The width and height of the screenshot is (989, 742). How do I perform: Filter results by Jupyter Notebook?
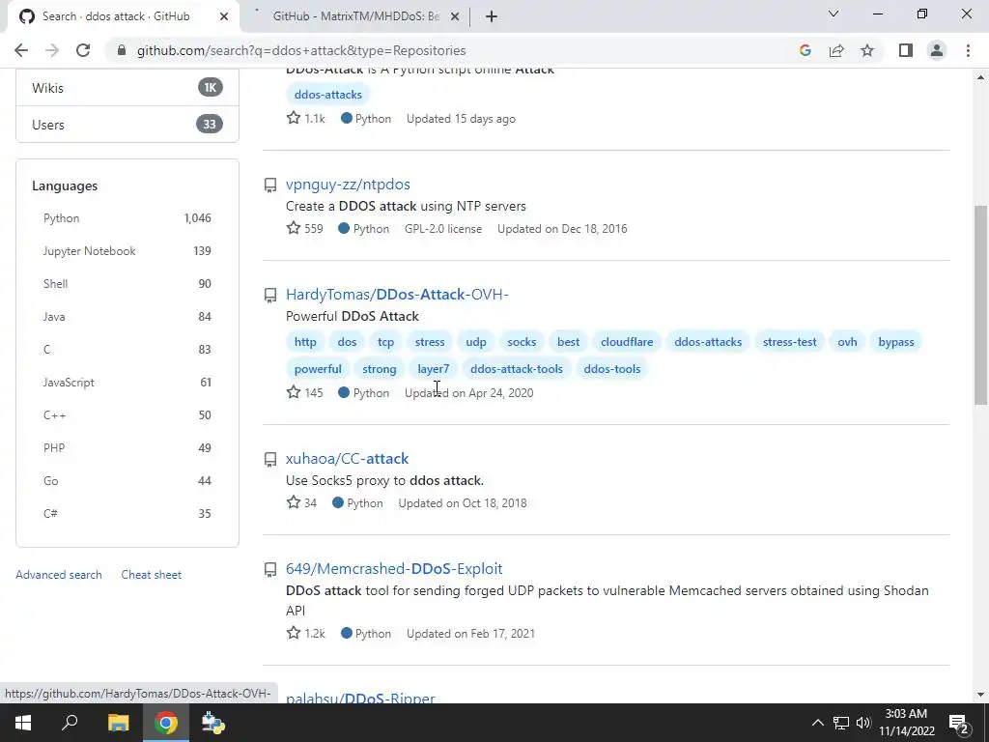click(x=127, y=251)
